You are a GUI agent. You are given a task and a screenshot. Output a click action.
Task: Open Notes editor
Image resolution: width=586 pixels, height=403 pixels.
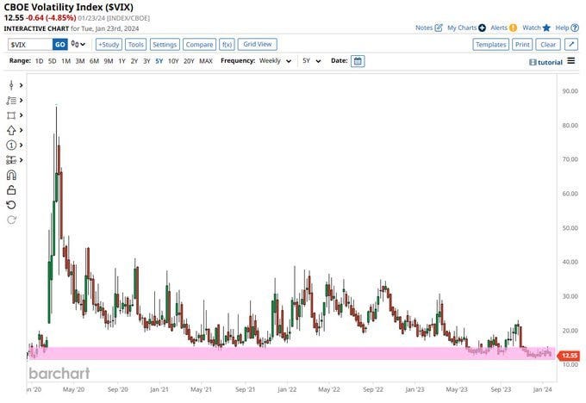439,28
